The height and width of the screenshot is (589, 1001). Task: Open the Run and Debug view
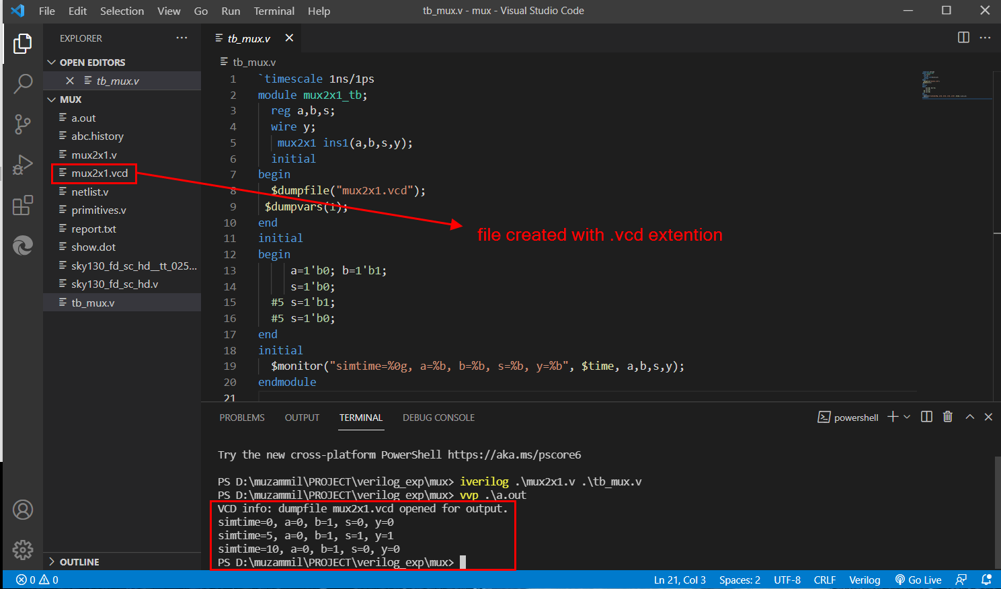(23, 165)
